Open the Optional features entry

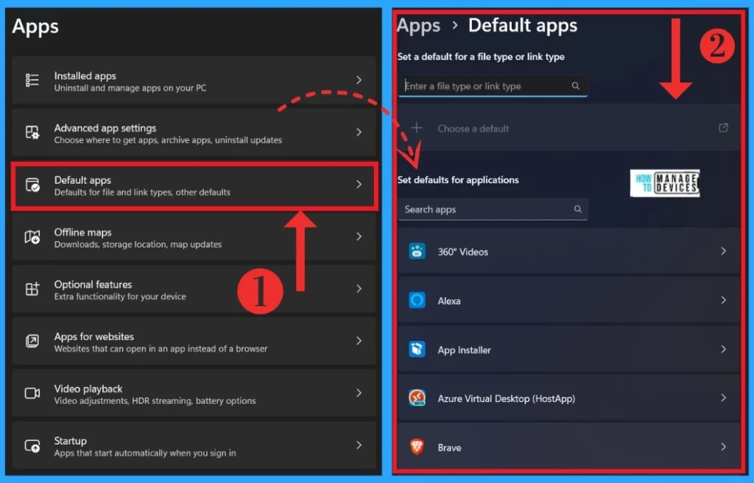(x=194, y=289)
